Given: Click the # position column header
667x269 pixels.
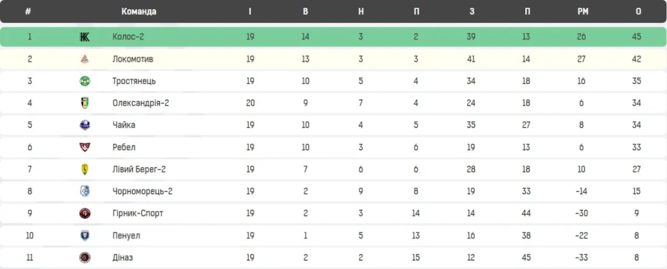Looking at the screenshot, I should (x=28, y=12).
